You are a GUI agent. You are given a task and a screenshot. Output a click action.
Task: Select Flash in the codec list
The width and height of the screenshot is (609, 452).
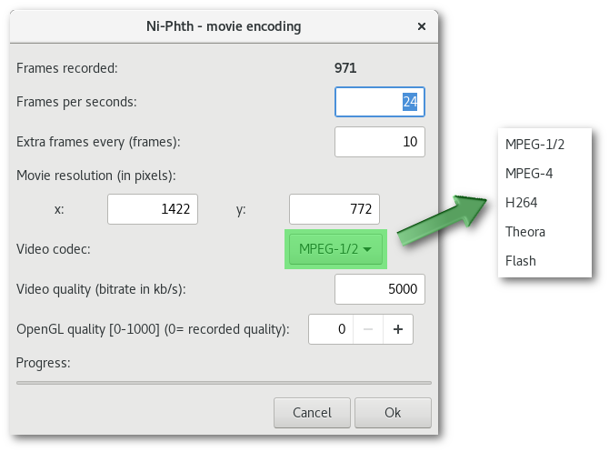tap(521, 261)
